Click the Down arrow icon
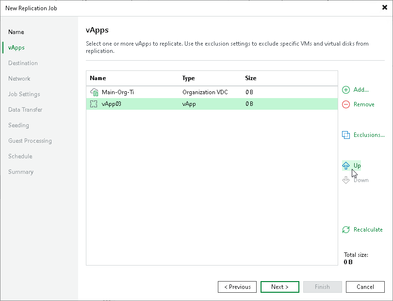The width and height of the screenshot is (393, 301). (x=346, y=180)
